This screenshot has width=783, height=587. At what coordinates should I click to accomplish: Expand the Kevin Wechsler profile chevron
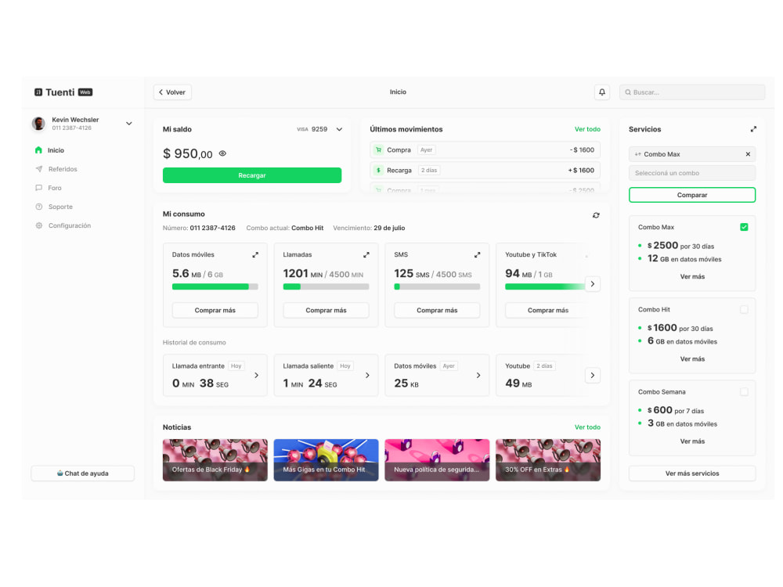[x=128, y=123]
